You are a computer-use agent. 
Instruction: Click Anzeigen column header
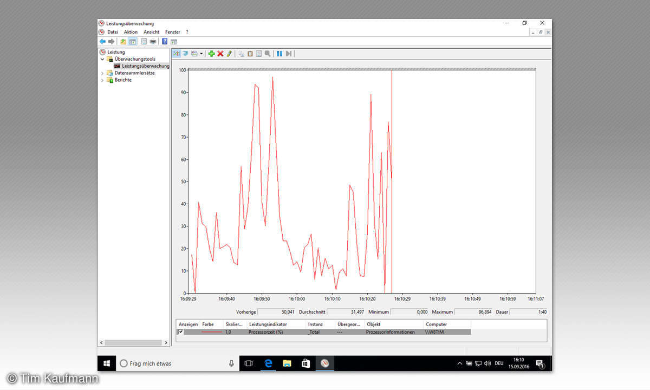point(188,324)
